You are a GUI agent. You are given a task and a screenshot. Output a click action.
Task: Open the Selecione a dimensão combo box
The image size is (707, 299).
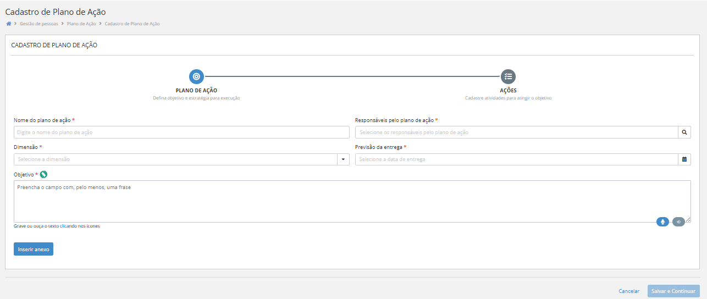click(176, 159)
